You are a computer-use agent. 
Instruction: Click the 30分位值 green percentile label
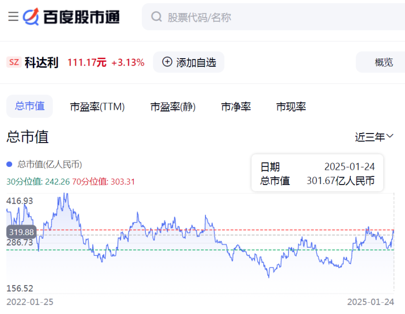tap(38, 182)
